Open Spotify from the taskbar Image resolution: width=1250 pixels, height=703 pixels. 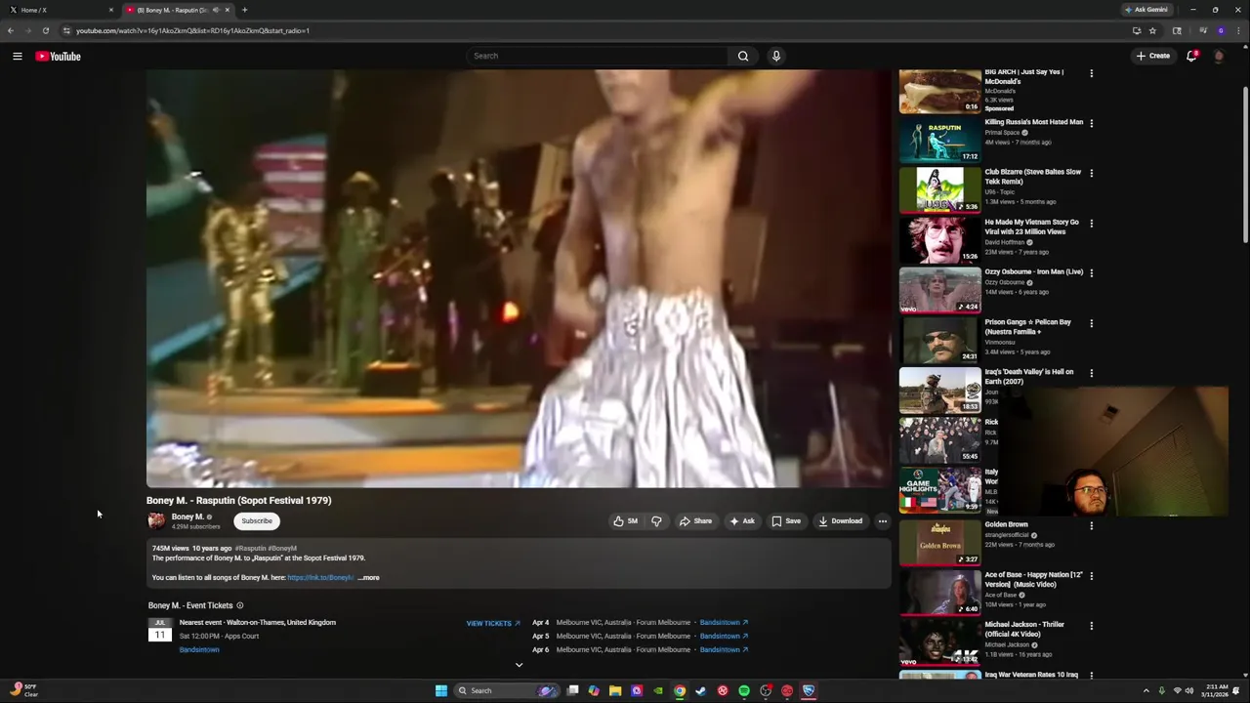coord(744,691)
